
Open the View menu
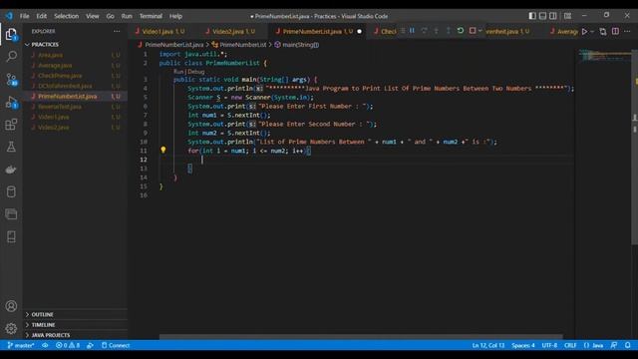[x=93, y=16]
